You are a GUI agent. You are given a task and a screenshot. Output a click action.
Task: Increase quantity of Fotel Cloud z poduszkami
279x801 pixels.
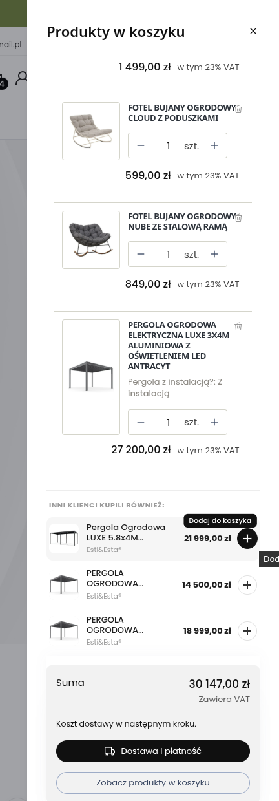pyautogui.click(x=214, y=145)
